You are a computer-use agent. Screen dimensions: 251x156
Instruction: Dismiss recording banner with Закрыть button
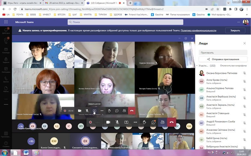click(235, 30)
